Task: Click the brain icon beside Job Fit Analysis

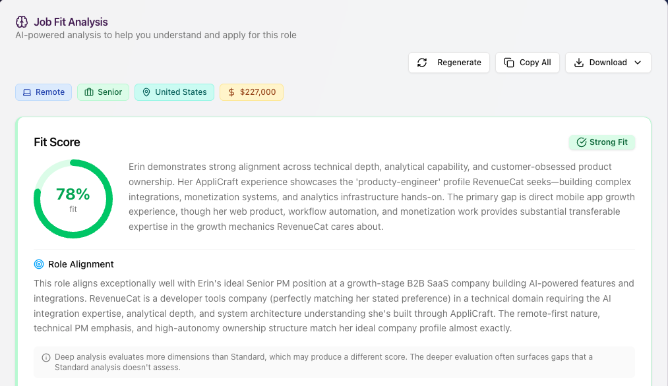Action: click(22, 22)
